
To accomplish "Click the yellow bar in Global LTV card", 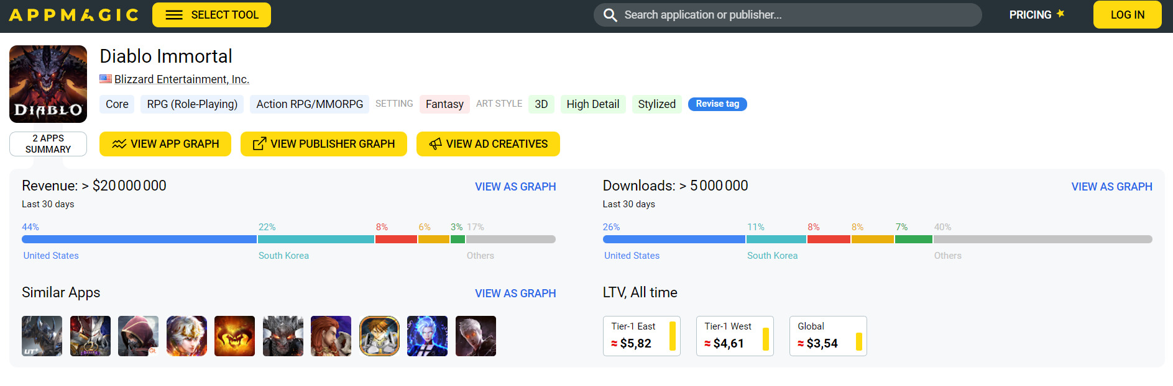I will click(x=858, y=341).
